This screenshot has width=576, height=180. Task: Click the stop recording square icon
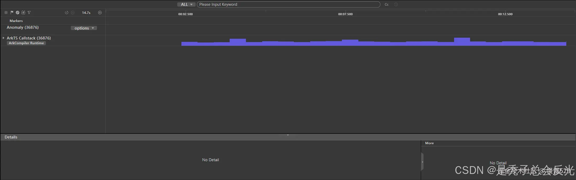tap(6, 13)
